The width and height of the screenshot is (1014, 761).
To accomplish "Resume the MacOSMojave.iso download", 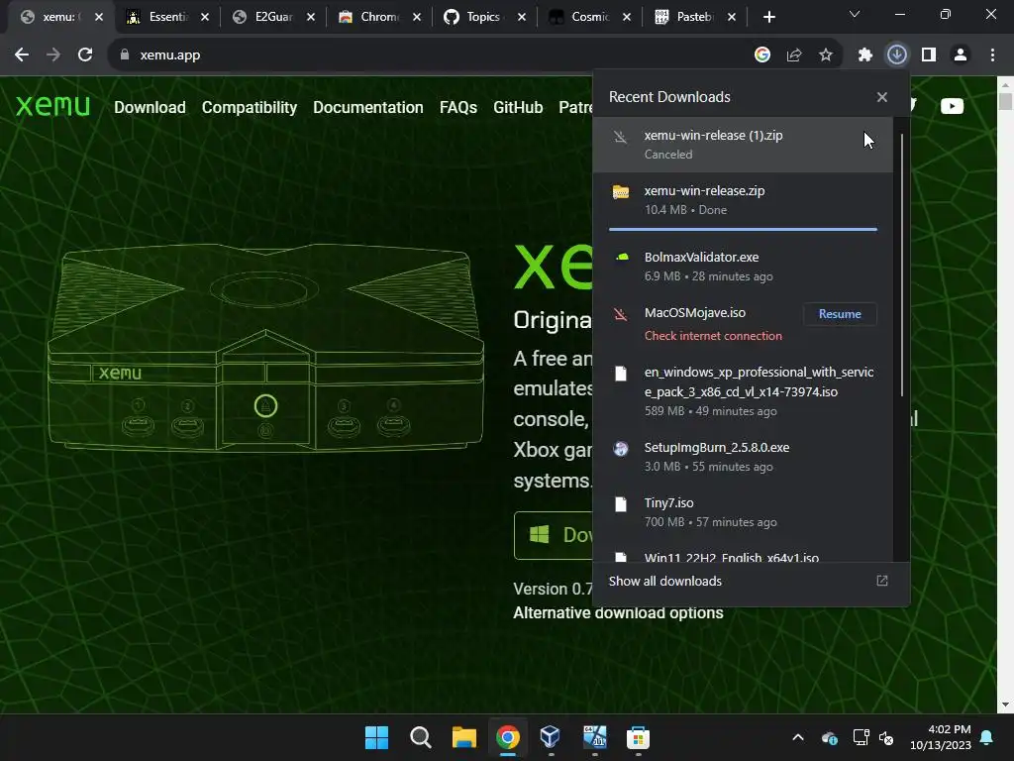I will [840, 314].
